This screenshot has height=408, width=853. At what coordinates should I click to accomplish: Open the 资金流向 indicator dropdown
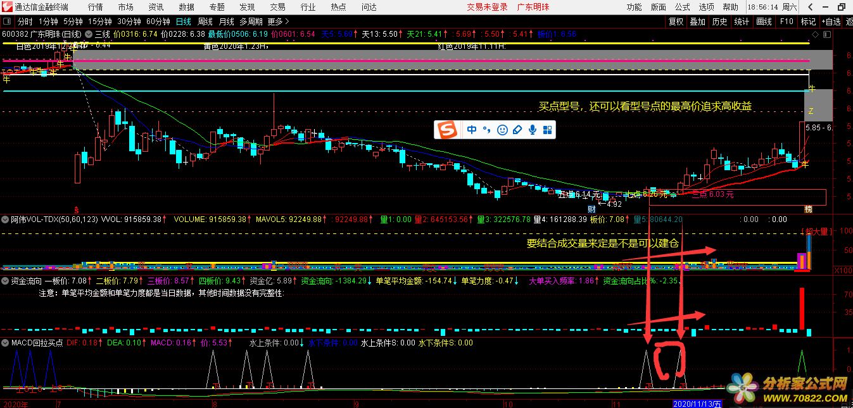pos(6,280)
